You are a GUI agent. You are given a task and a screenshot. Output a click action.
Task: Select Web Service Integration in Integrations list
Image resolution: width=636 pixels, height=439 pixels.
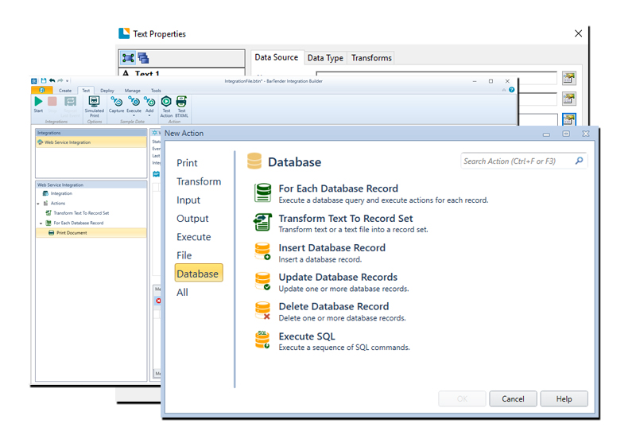pyautogui.click(x=91, y=142)
